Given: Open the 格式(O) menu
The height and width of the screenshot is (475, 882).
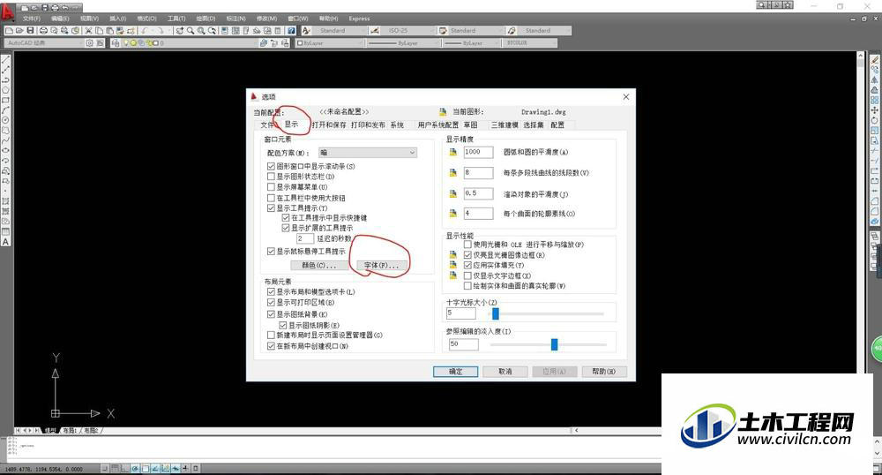Looking at the screenshot, I should [146, 19].
